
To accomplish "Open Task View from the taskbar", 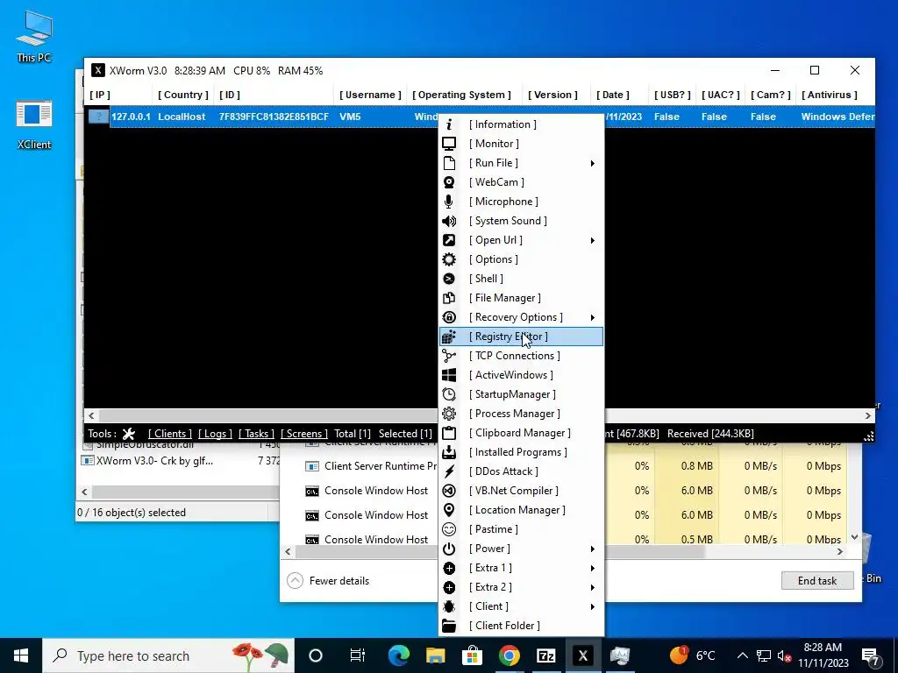I will pyautogui.click(x=358, y=655).
